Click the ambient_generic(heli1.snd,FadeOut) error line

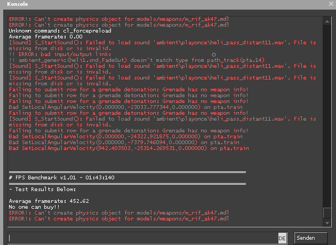[137, 60]
